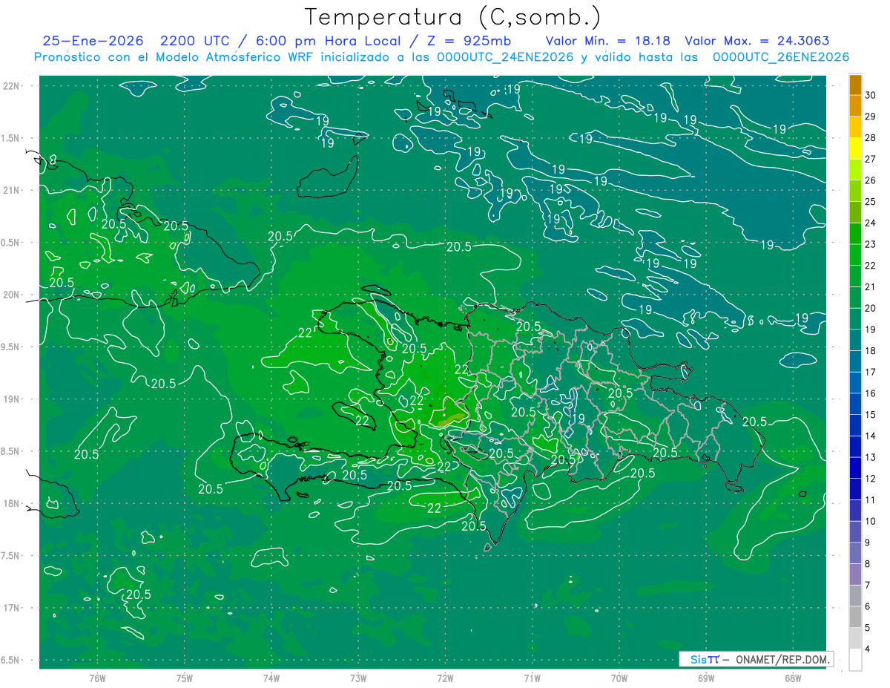Click the legend swatch between 12 and 13
The height and width of the screenshot is (688, 890).
coord(855,468)
